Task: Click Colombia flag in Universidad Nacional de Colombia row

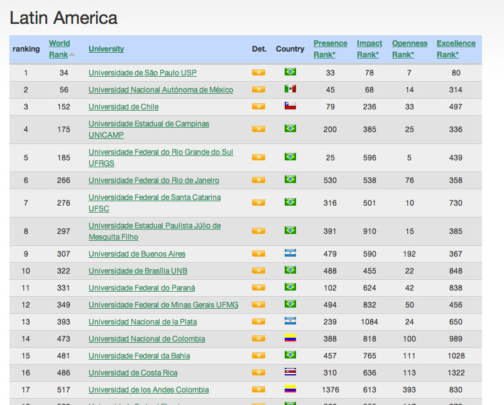Action: click(x=290, y=338)
